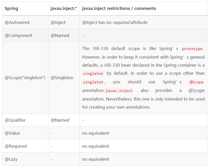The width and height of the screenshot is (209, 168).
Task: Select the "javax.inject restrictions / comments" header
Action: 119,8
